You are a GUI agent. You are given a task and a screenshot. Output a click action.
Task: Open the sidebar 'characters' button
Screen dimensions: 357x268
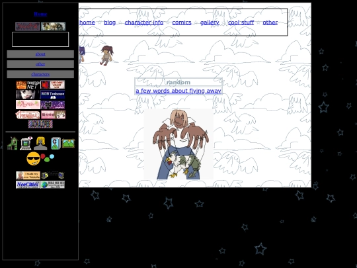[x=40, y=74]
